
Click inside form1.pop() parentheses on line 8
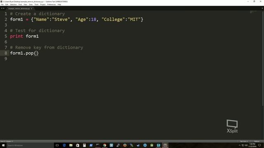coord(36,53)
